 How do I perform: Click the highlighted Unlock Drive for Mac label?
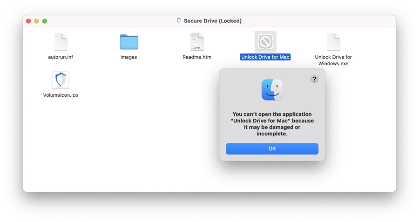265,57
